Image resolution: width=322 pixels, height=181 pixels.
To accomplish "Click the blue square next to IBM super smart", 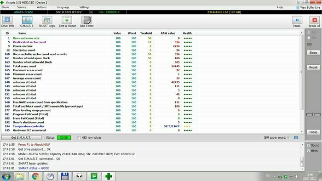I will pyautogui.click(x=296, y=137).
